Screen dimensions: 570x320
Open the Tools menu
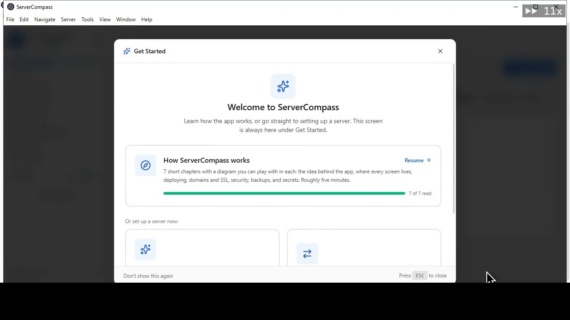click(x=87, y=20)
